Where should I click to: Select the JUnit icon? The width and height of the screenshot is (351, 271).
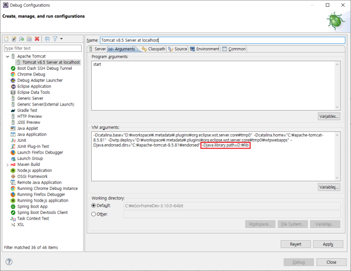coord(13,140)
